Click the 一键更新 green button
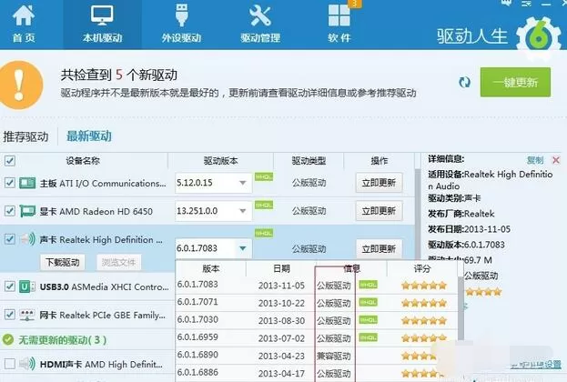Image resolution: width=567 pixels, height=382 pixels. 515,82
